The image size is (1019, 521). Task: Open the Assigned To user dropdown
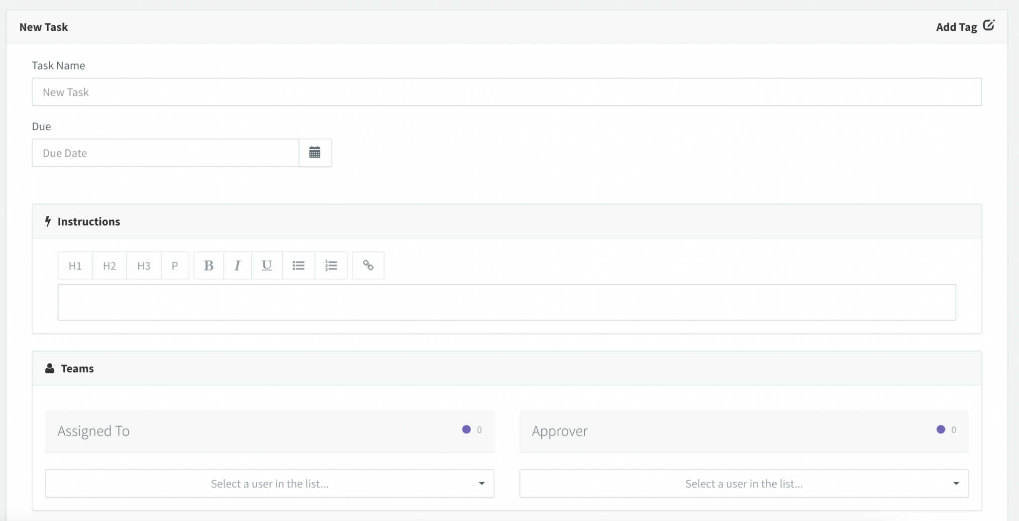tap(269, 483)
